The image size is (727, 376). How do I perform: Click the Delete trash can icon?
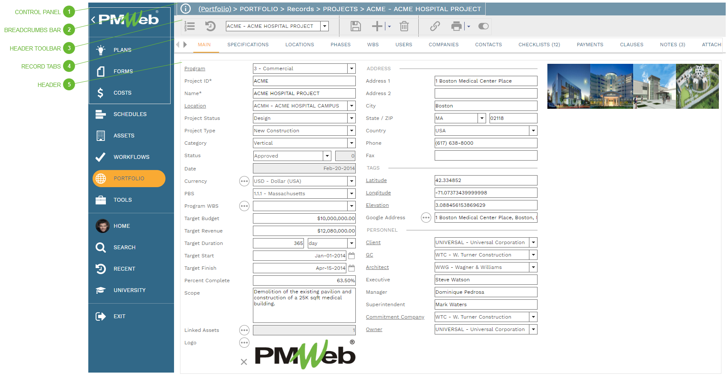click(x=404, y=26)
